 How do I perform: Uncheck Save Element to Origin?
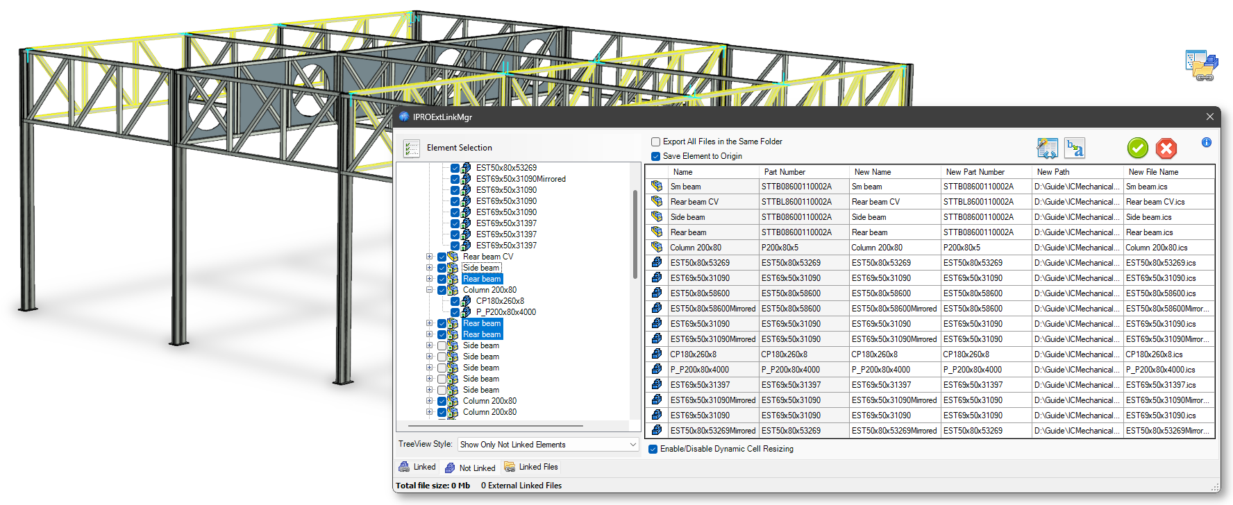click(x=655, y=156)
